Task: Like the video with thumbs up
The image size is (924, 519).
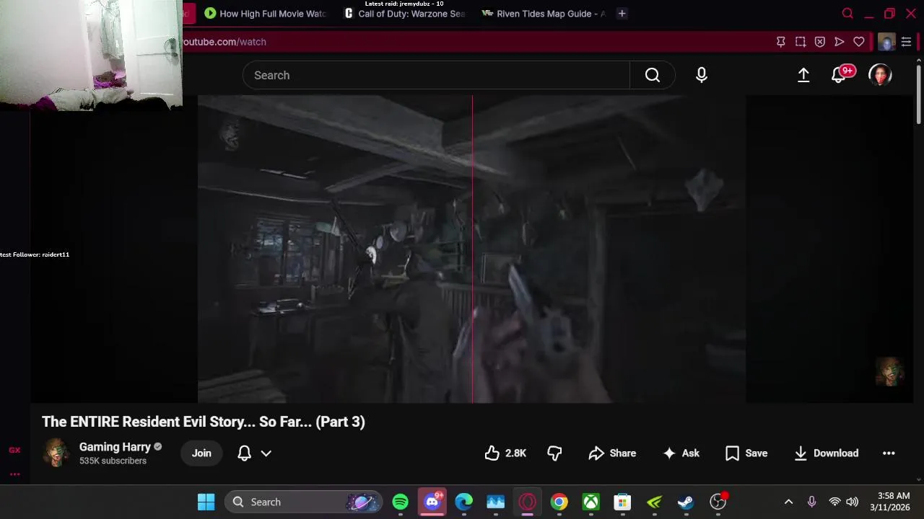Action: (x=505, y=453)
